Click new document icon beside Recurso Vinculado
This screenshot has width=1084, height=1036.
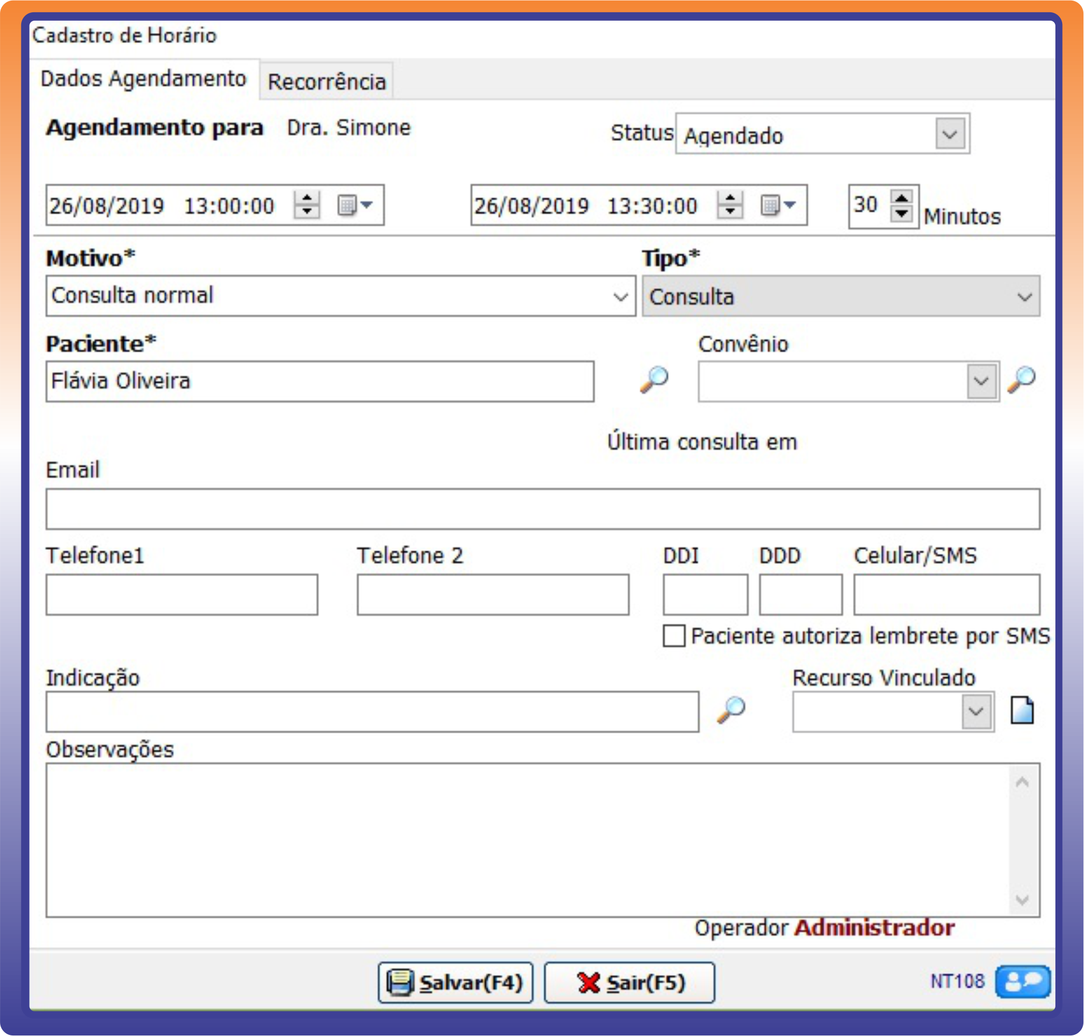pyautogui.click(x=1022, y=711)
